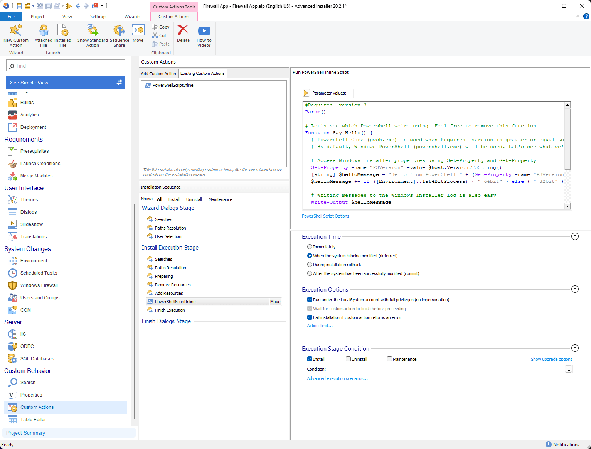Click the Move ribbon icon
The width and height of the screenshot is (591, 449).
click(x=138, y=34)
